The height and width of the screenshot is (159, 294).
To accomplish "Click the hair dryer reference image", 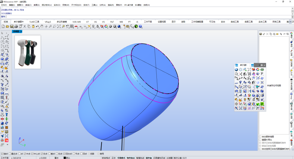I will coord(28,52).
